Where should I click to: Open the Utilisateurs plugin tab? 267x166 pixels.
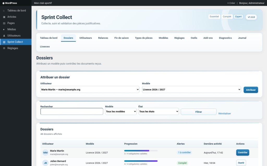coord(86,38)
